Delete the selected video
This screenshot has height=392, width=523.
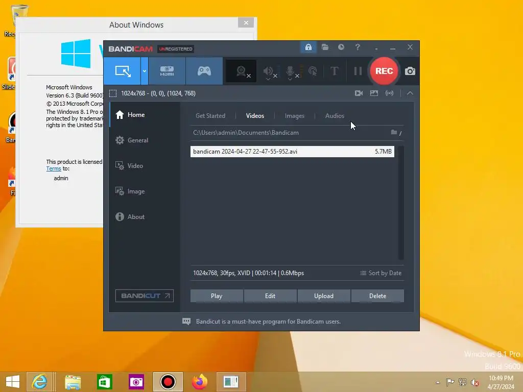point(377,296)
